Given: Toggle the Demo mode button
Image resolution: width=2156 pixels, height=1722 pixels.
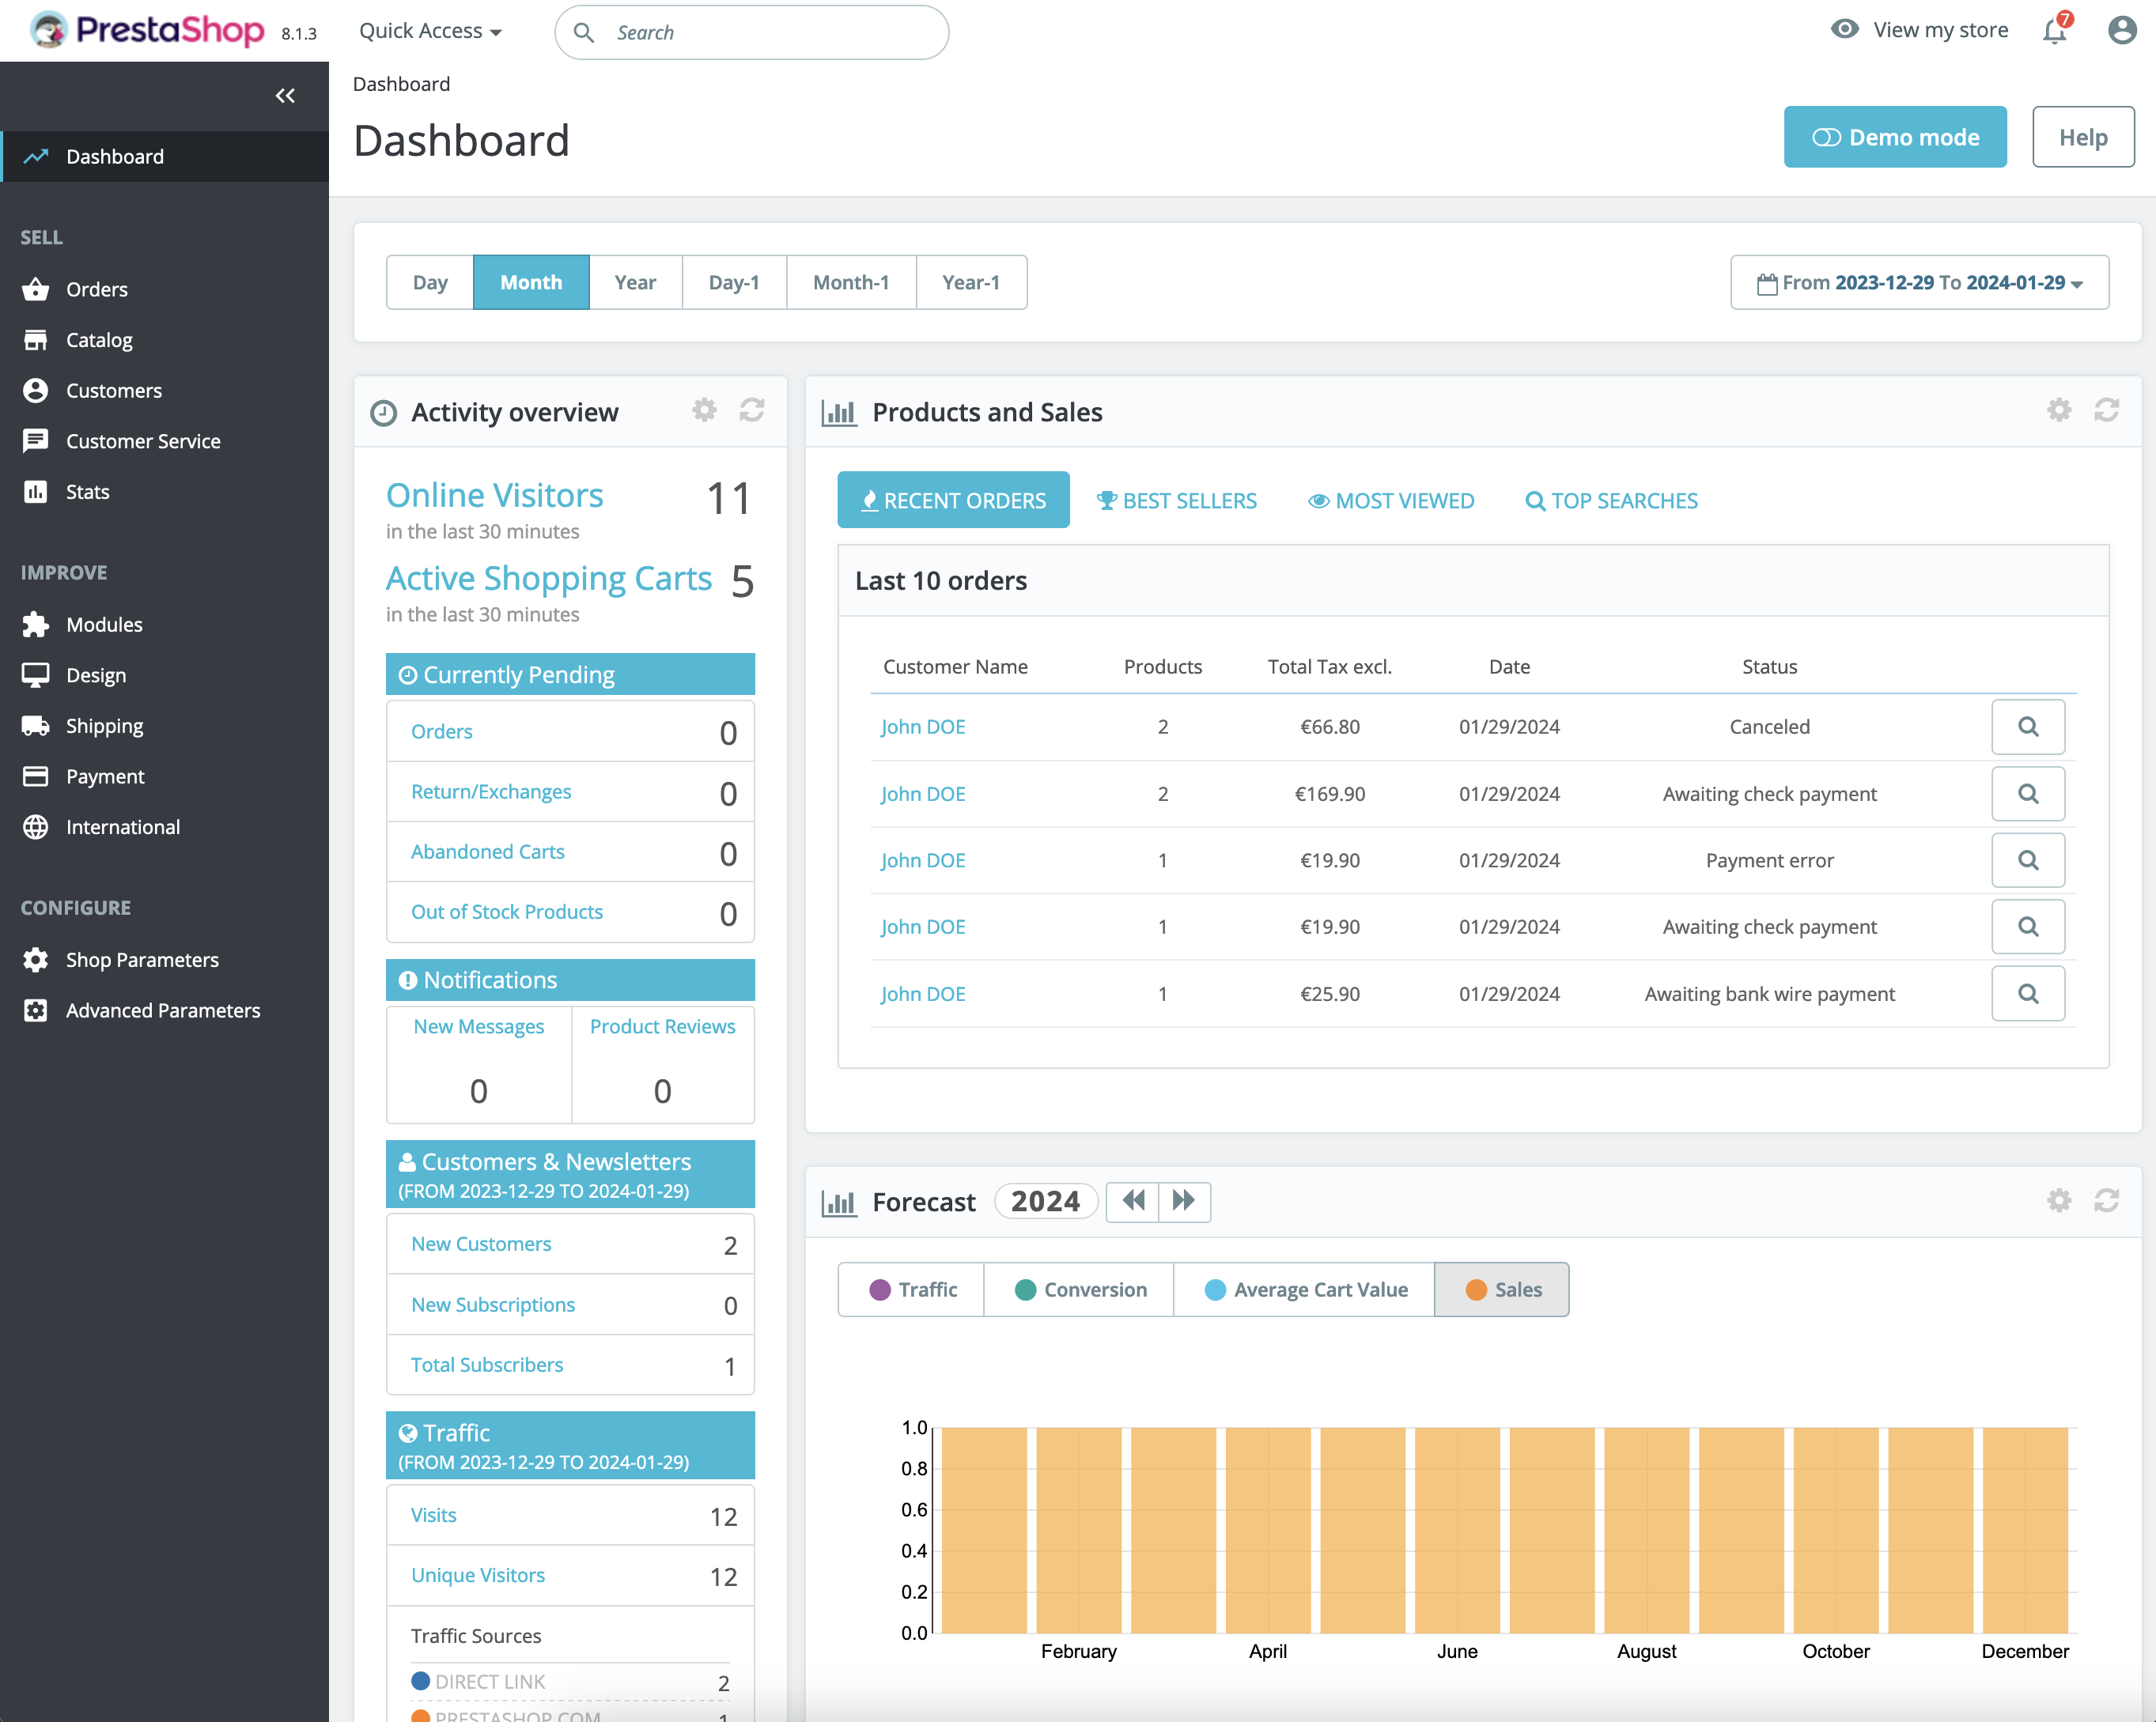Looking at the screenshot, I should click(1896, 135).
